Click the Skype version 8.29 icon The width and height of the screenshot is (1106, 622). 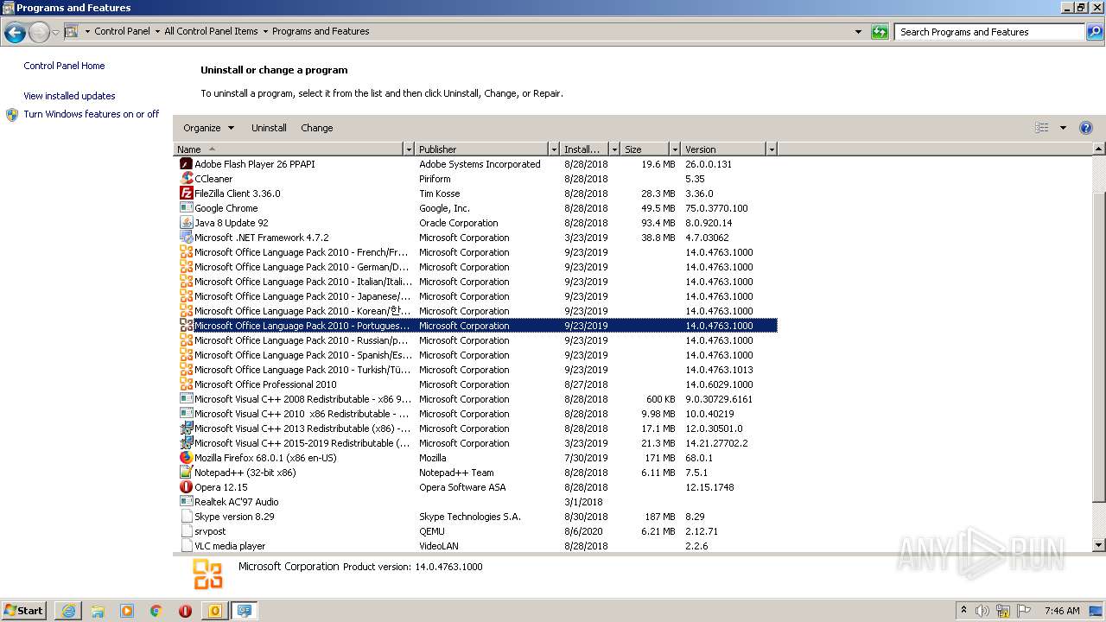pyautogui.click(x=186, y=517)
